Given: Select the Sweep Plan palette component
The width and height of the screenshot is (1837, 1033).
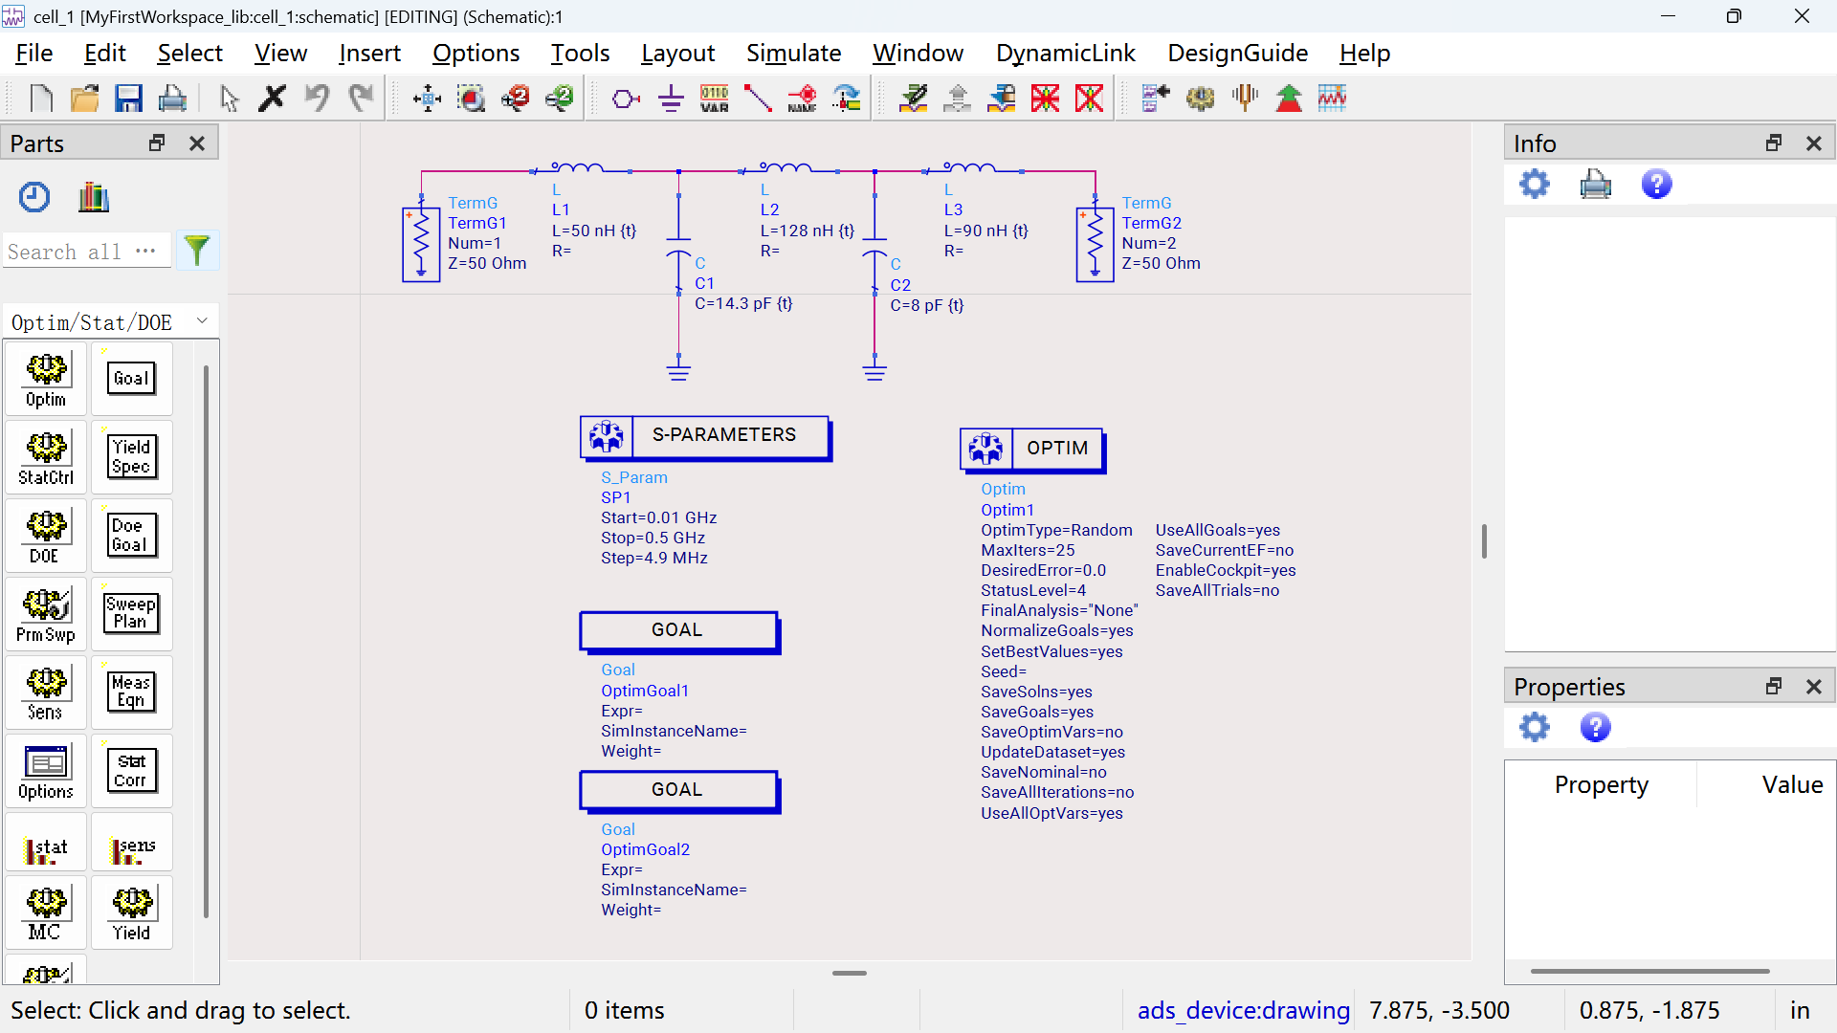Looking at the screenshot, I should [x=132, y=614].
